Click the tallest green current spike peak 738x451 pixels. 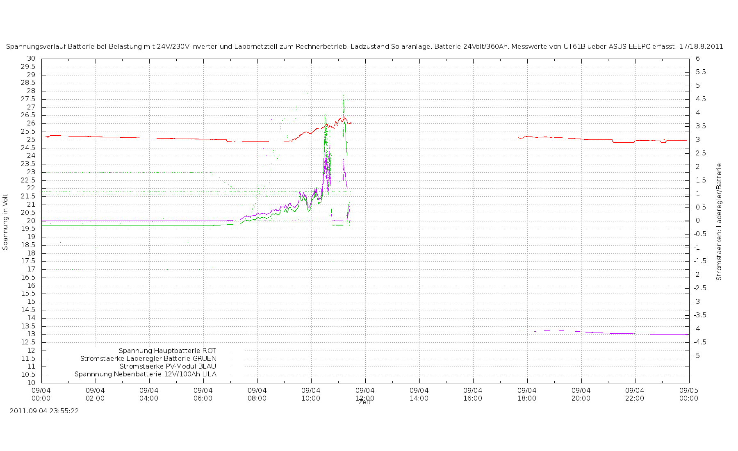coord(343,97)
